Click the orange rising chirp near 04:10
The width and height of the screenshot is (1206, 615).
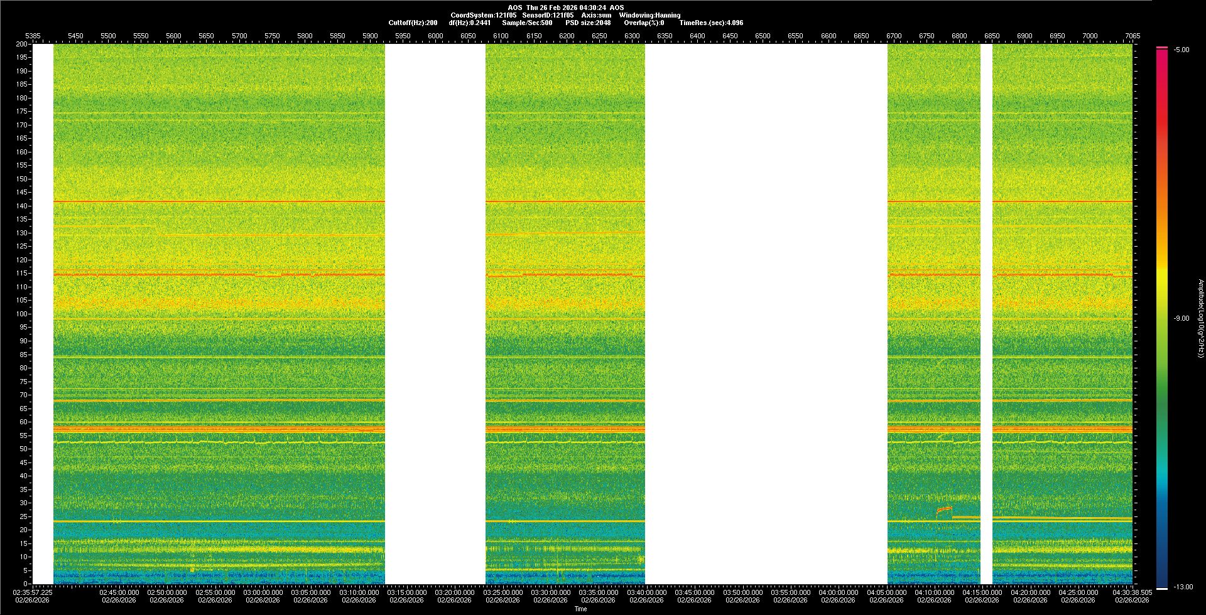click(943, 510)
